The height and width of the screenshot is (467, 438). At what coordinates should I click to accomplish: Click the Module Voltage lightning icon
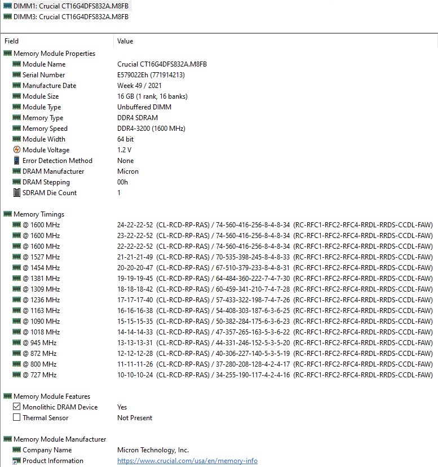pyautogui.click(x=17, y=149)
